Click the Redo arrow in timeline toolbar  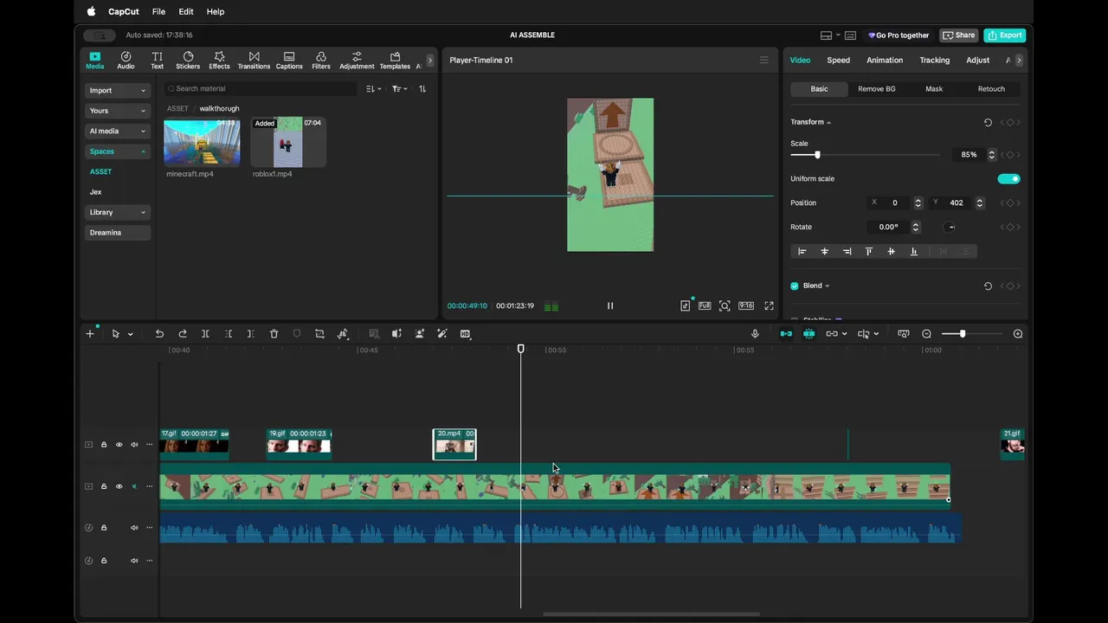(x=183, y=334)
